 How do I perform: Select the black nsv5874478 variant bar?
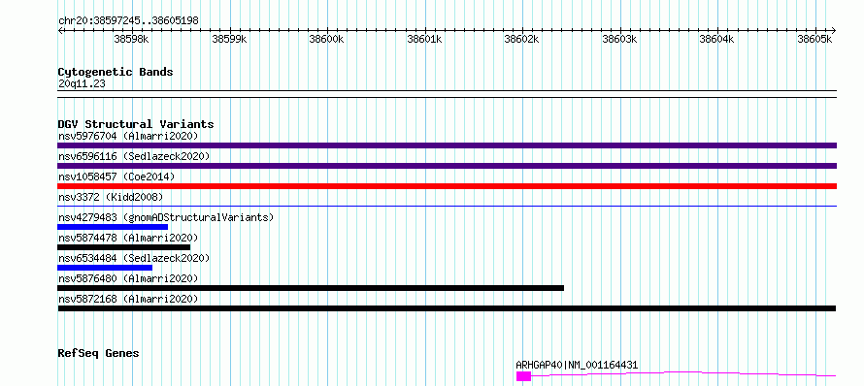123,247
